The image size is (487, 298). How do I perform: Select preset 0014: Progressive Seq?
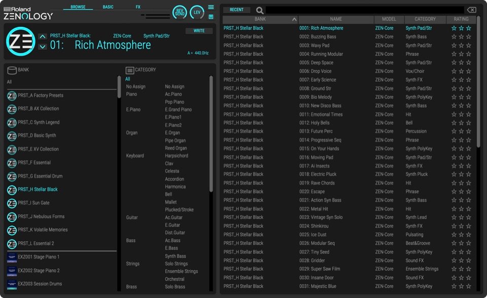320,140
